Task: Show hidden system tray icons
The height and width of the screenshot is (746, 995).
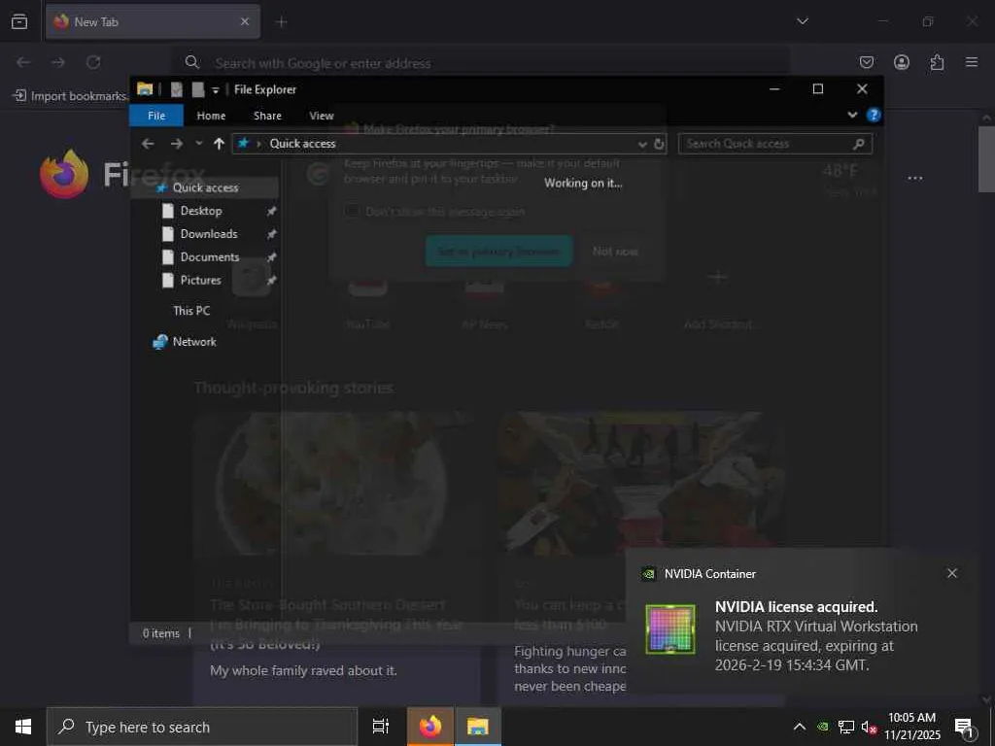Action: point(800,727)
